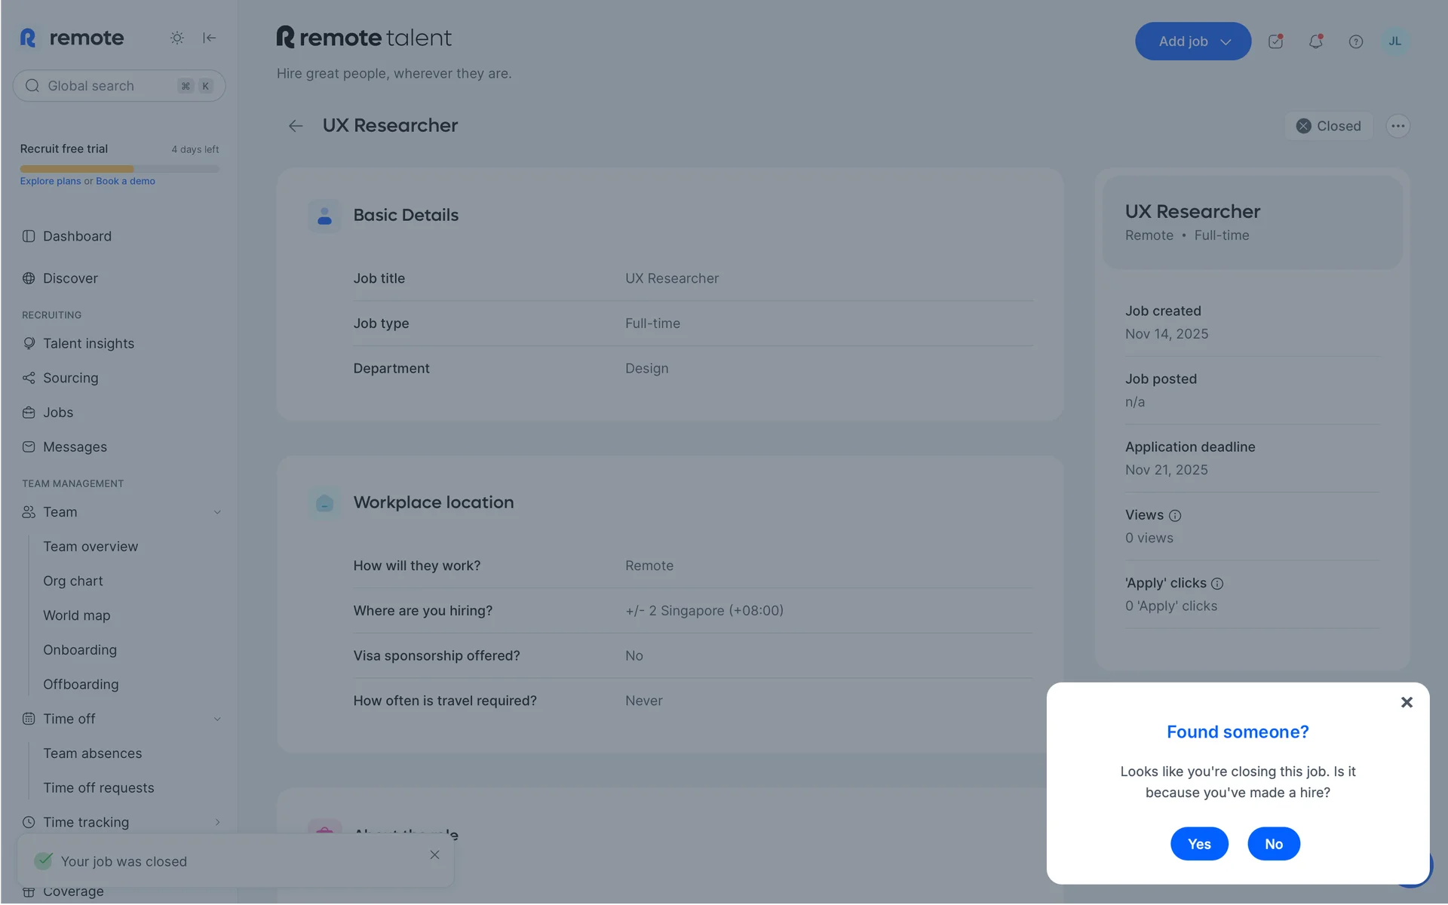Collapse the sidebar with the arrow icon
The image size is (1448, 905).
[210, 38]
